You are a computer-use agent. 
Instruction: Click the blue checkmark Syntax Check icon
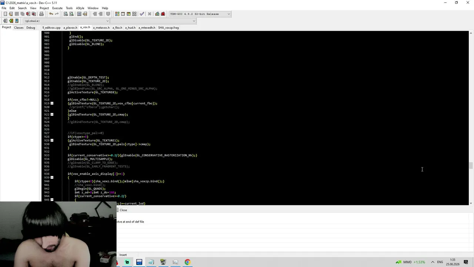click(142, 14)
